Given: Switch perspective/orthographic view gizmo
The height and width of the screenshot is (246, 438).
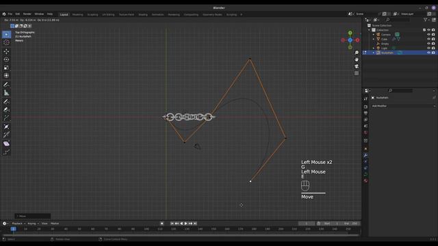Looking at the screenshot, I should click(357, 73).
